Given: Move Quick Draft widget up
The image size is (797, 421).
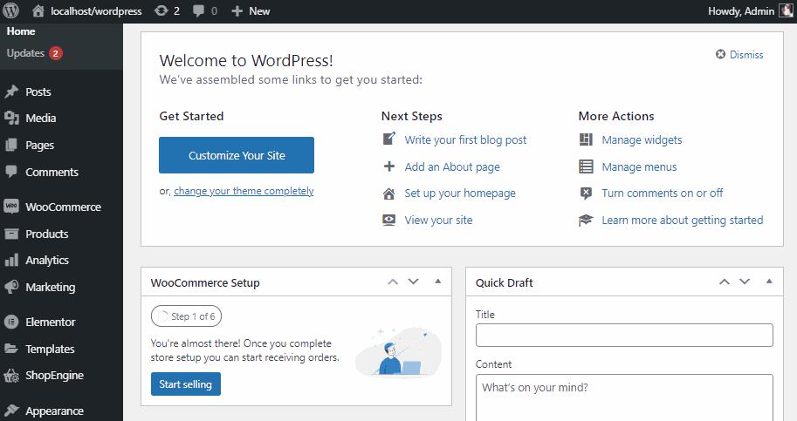Looking at the screenshot, I should pyautogui.click(x=725, y=282).
